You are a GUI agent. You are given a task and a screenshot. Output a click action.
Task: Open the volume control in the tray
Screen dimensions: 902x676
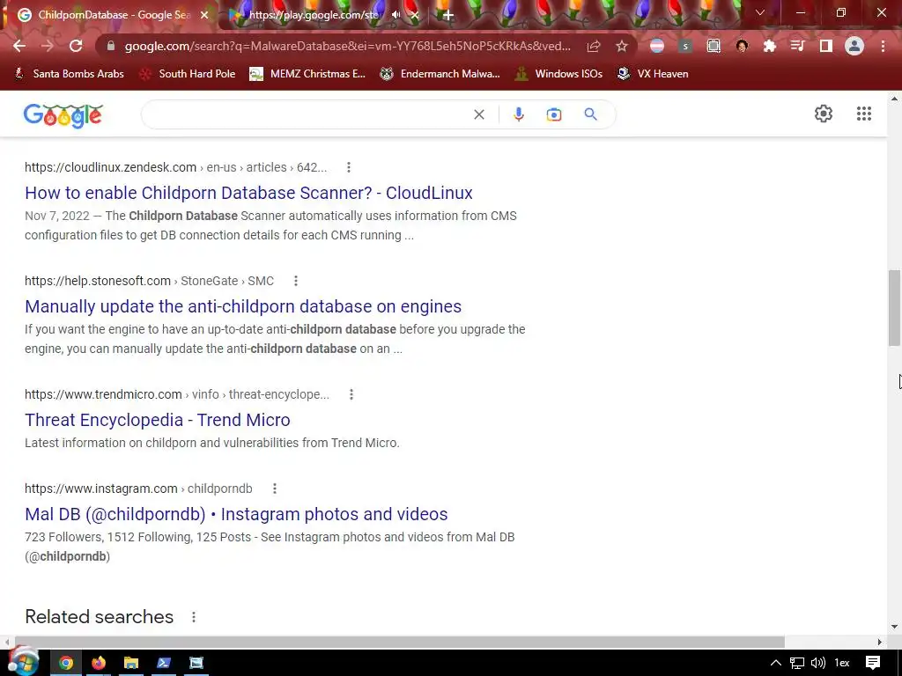pos(818,663)
